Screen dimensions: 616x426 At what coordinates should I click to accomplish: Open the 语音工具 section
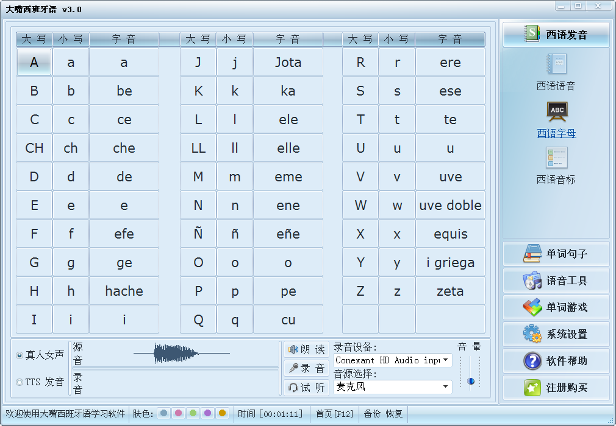point(556,281)
